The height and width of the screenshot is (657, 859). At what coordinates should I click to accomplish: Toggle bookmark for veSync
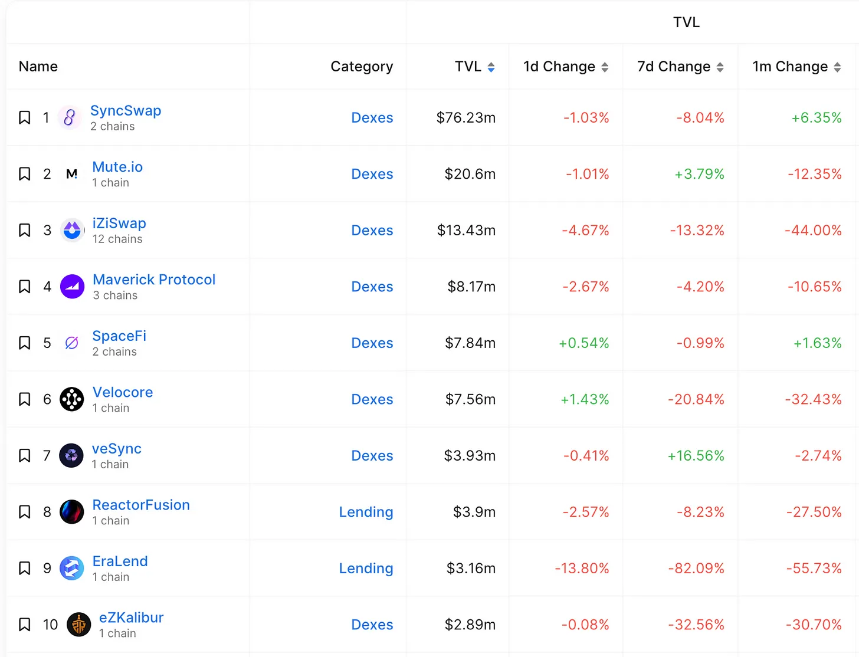[x=25, y=455]
